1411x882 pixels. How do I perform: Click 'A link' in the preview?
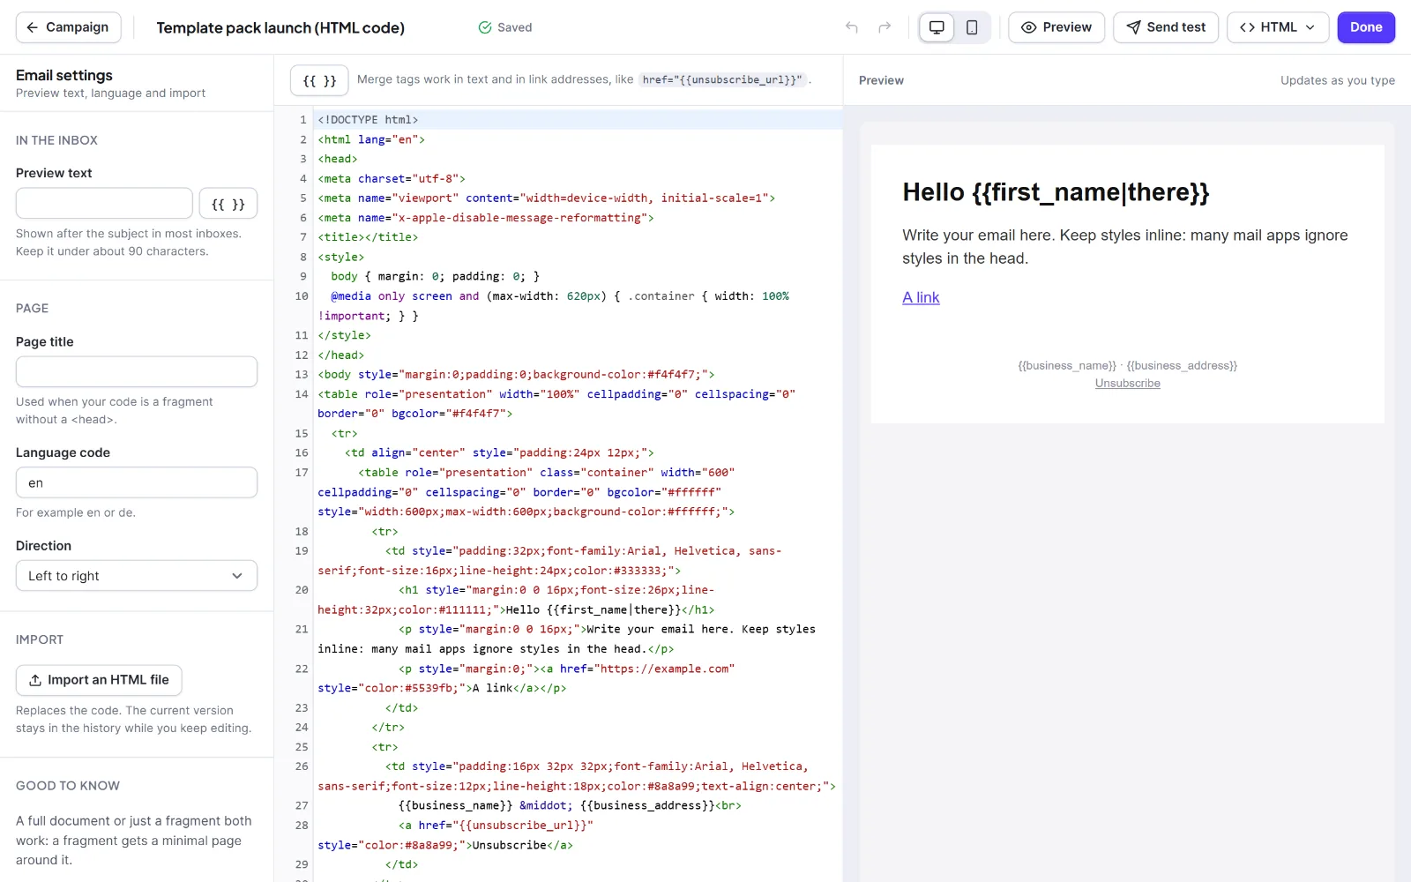[x=921, y=298]
